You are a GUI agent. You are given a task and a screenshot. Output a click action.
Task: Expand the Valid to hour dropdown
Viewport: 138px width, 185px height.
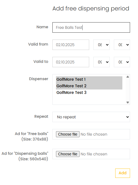point(102,62)
